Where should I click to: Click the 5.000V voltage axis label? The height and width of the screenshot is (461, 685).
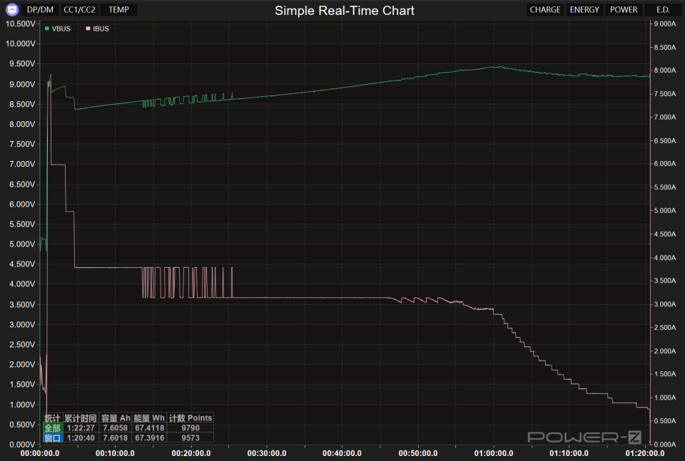(x=22, y=244)
